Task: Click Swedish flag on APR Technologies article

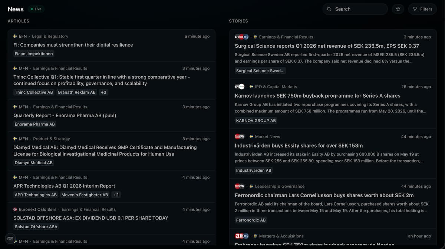Action: [x=15, y=177]
